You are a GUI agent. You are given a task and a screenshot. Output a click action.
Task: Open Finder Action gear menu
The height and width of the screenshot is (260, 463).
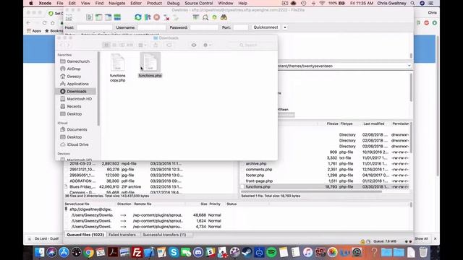[x=207, y=45]
